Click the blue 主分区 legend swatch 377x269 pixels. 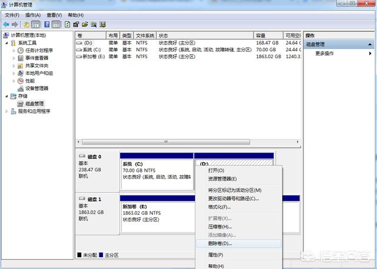click(101, 255)
